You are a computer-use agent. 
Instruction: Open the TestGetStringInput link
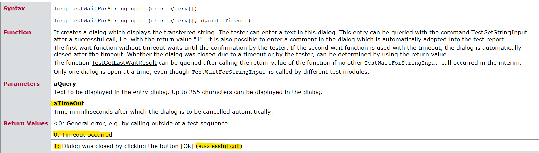click(499, 32)
